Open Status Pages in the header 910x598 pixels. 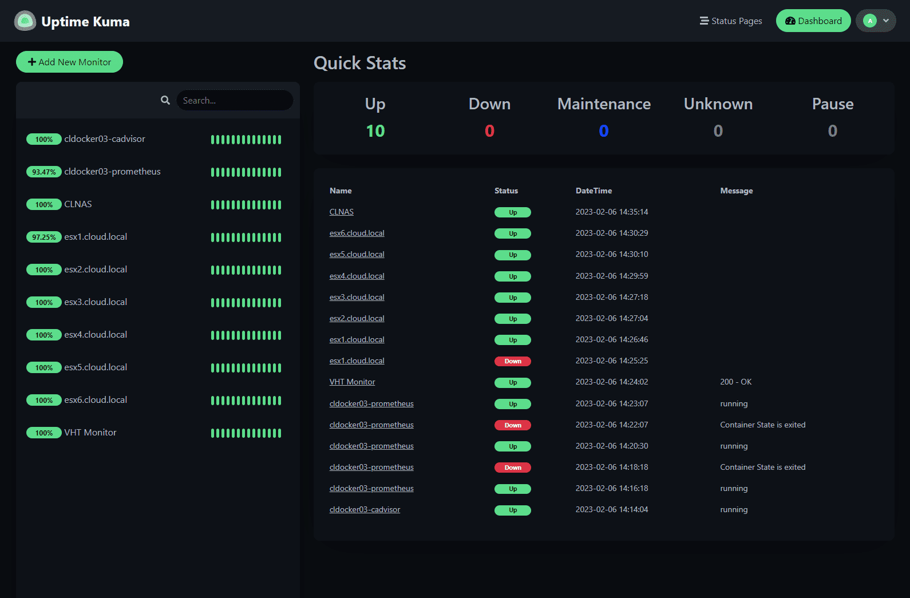click(x=731, y=21)
